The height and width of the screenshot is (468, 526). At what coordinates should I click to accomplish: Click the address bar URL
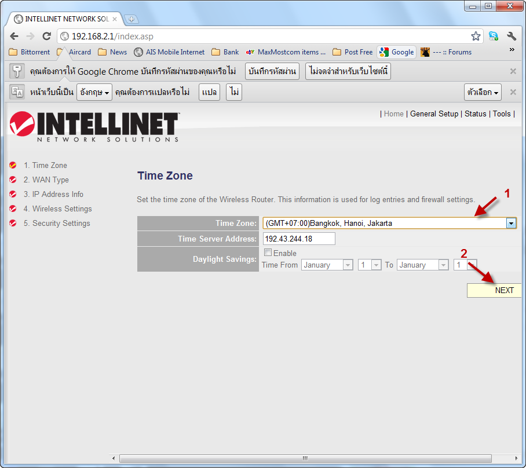click(112, 36)
